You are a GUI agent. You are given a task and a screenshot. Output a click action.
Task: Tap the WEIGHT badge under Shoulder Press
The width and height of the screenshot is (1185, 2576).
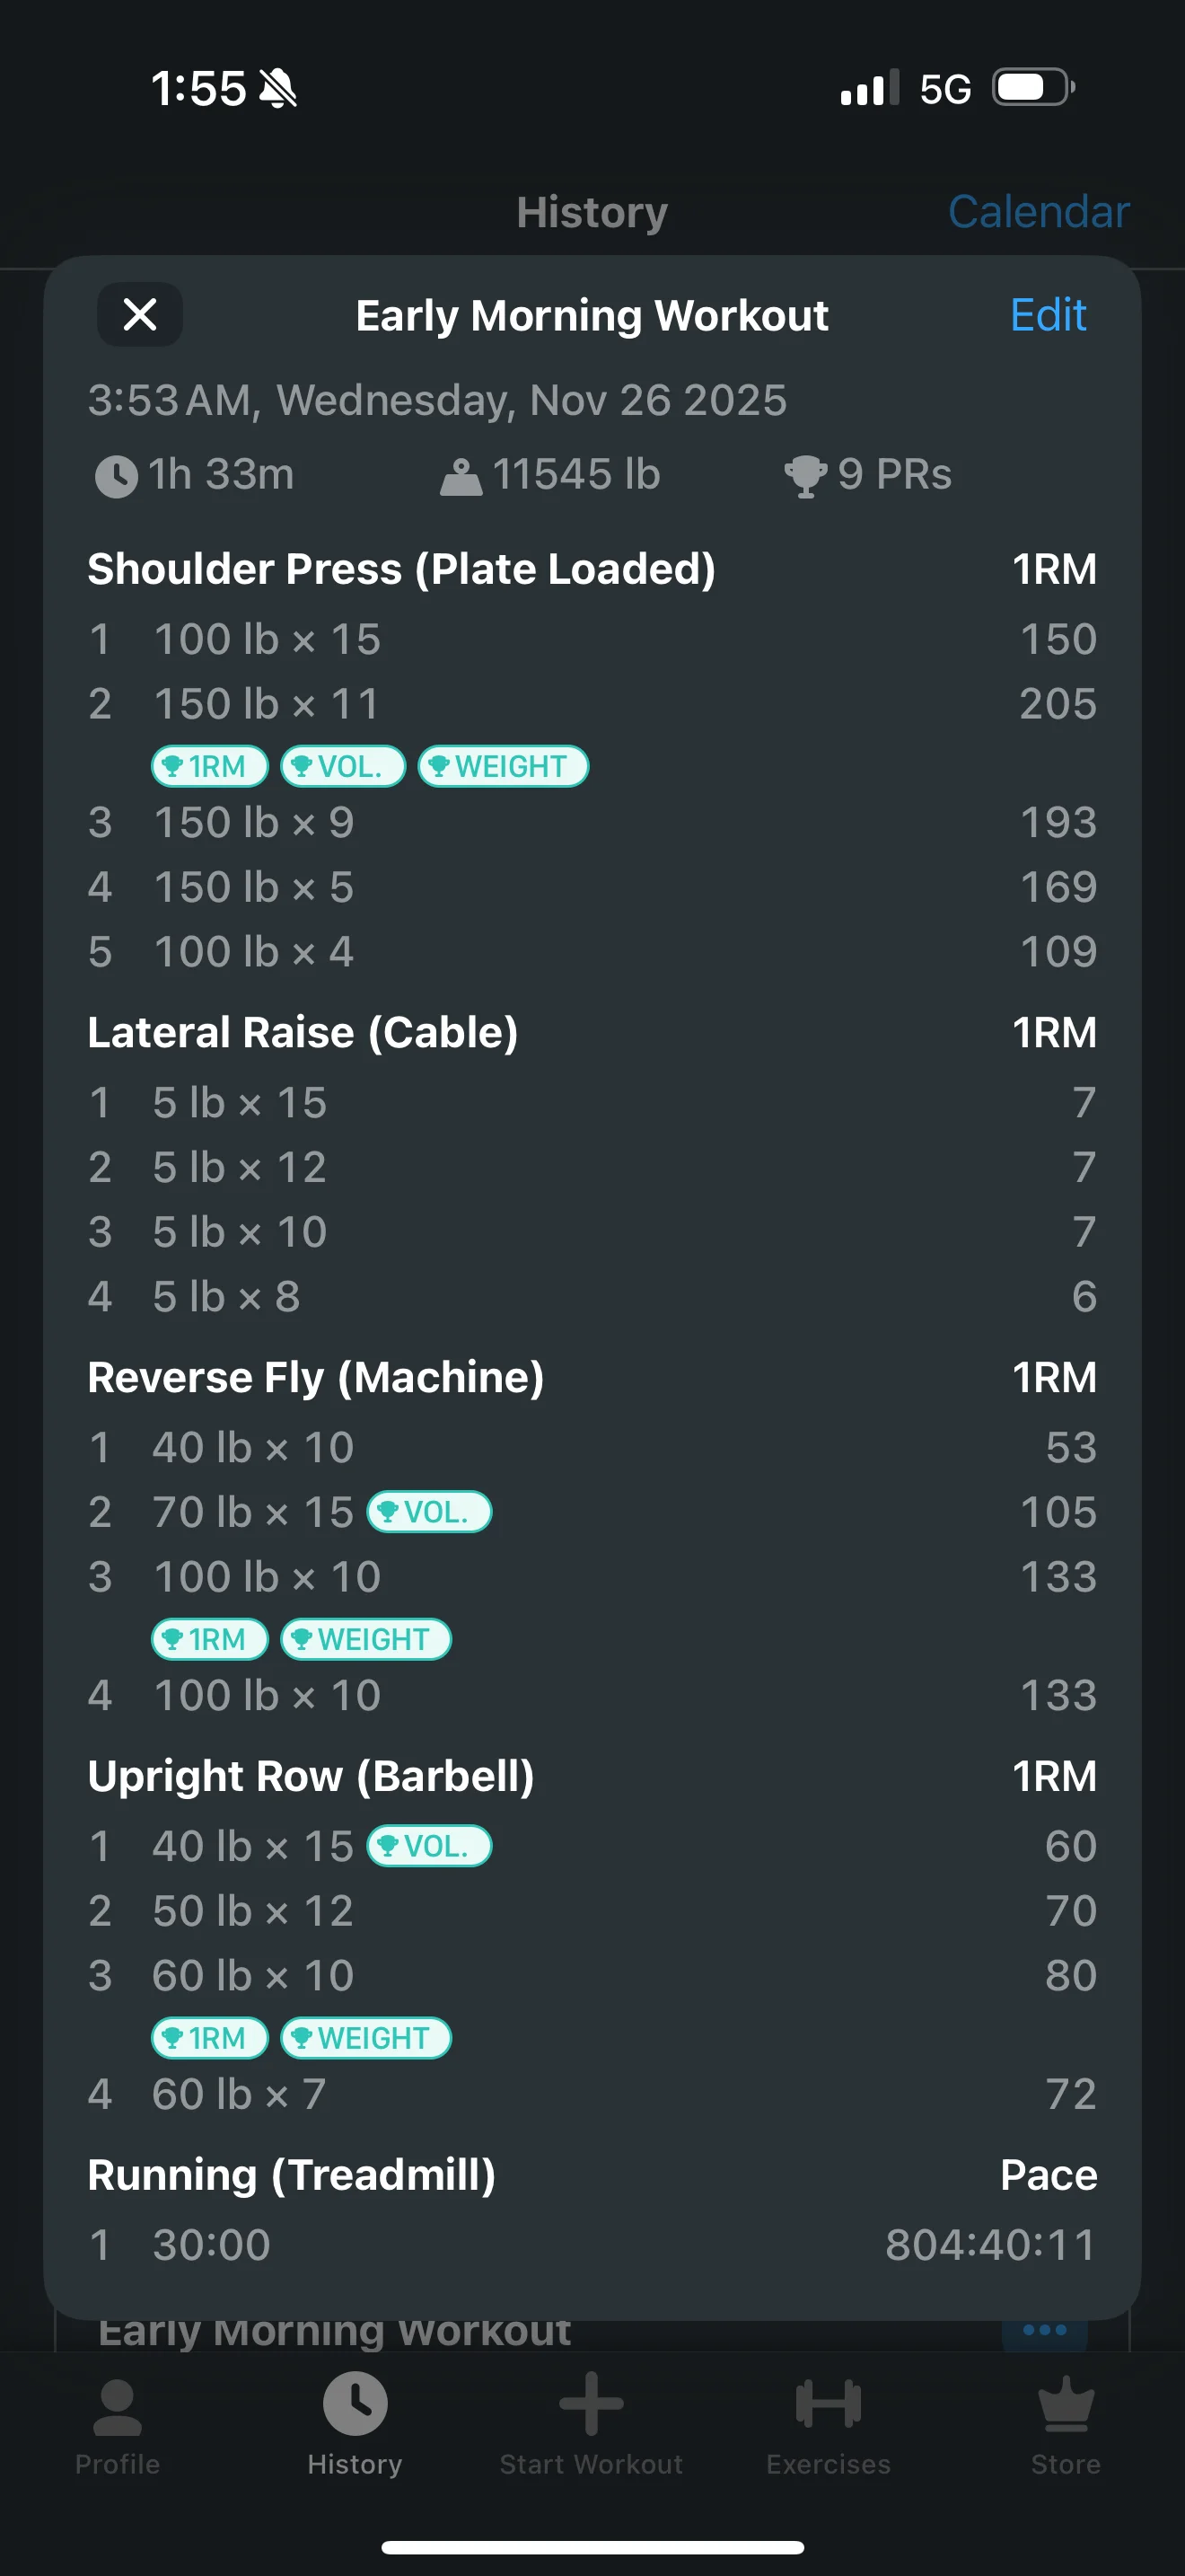pyautogui.click(x=503, y=766)
